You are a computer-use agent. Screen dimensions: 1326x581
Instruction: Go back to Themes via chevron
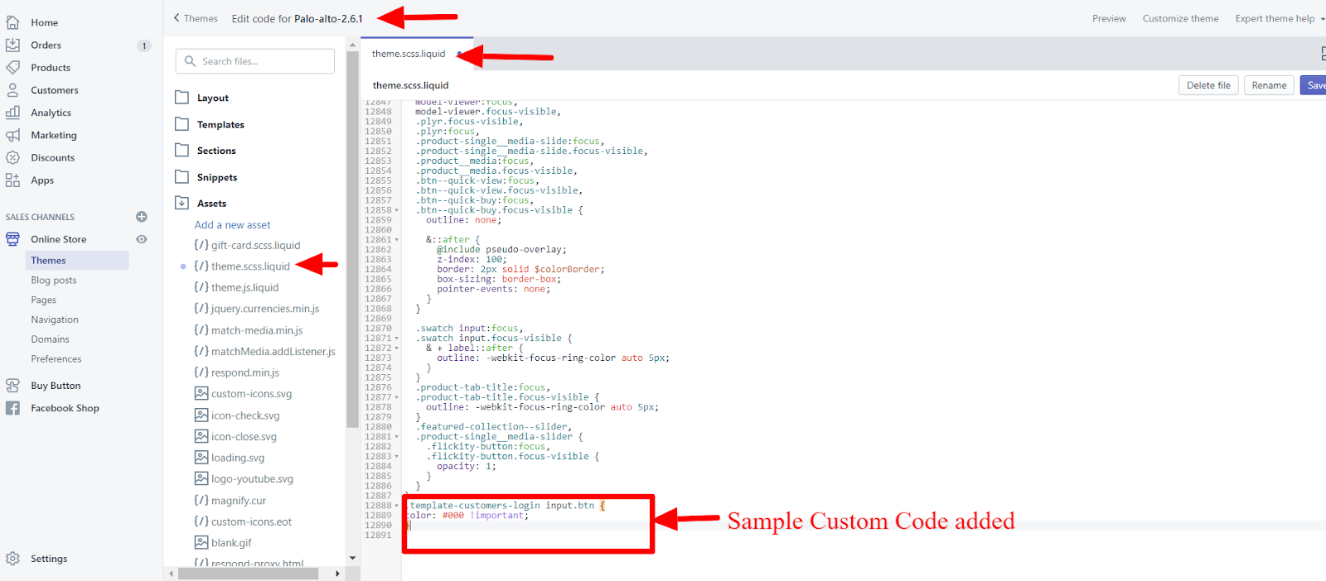pyautogui.click(x=177, y=18)
